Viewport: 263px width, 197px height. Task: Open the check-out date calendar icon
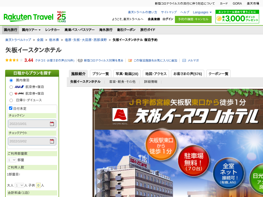pyautogui.click(x=52, y=141)
